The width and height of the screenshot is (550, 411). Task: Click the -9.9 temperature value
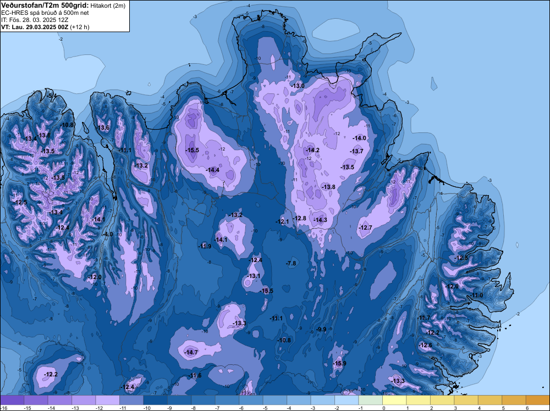pos(321,329)
